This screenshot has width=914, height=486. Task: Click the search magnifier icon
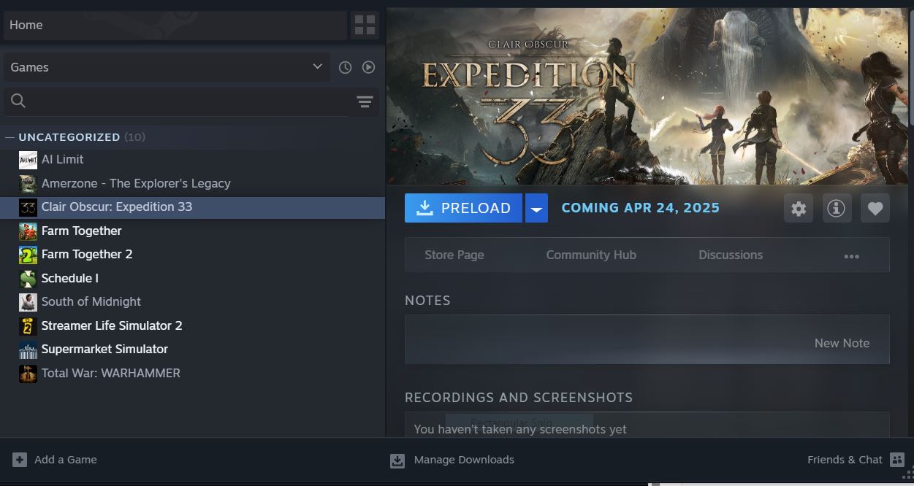(18, 101)
